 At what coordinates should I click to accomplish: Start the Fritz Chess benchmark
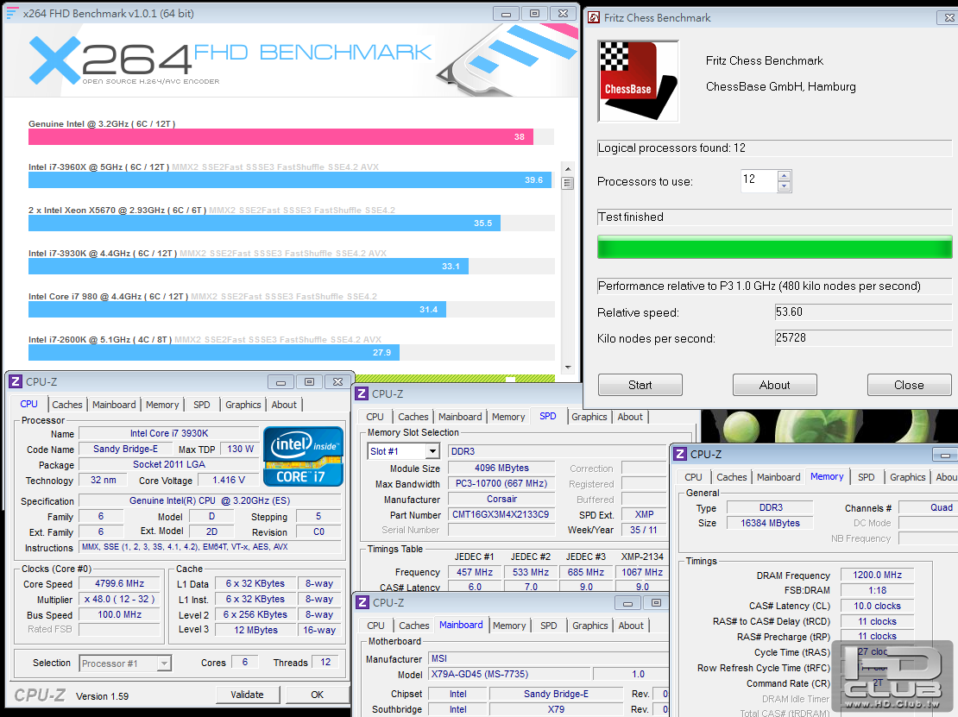[640, 385]
